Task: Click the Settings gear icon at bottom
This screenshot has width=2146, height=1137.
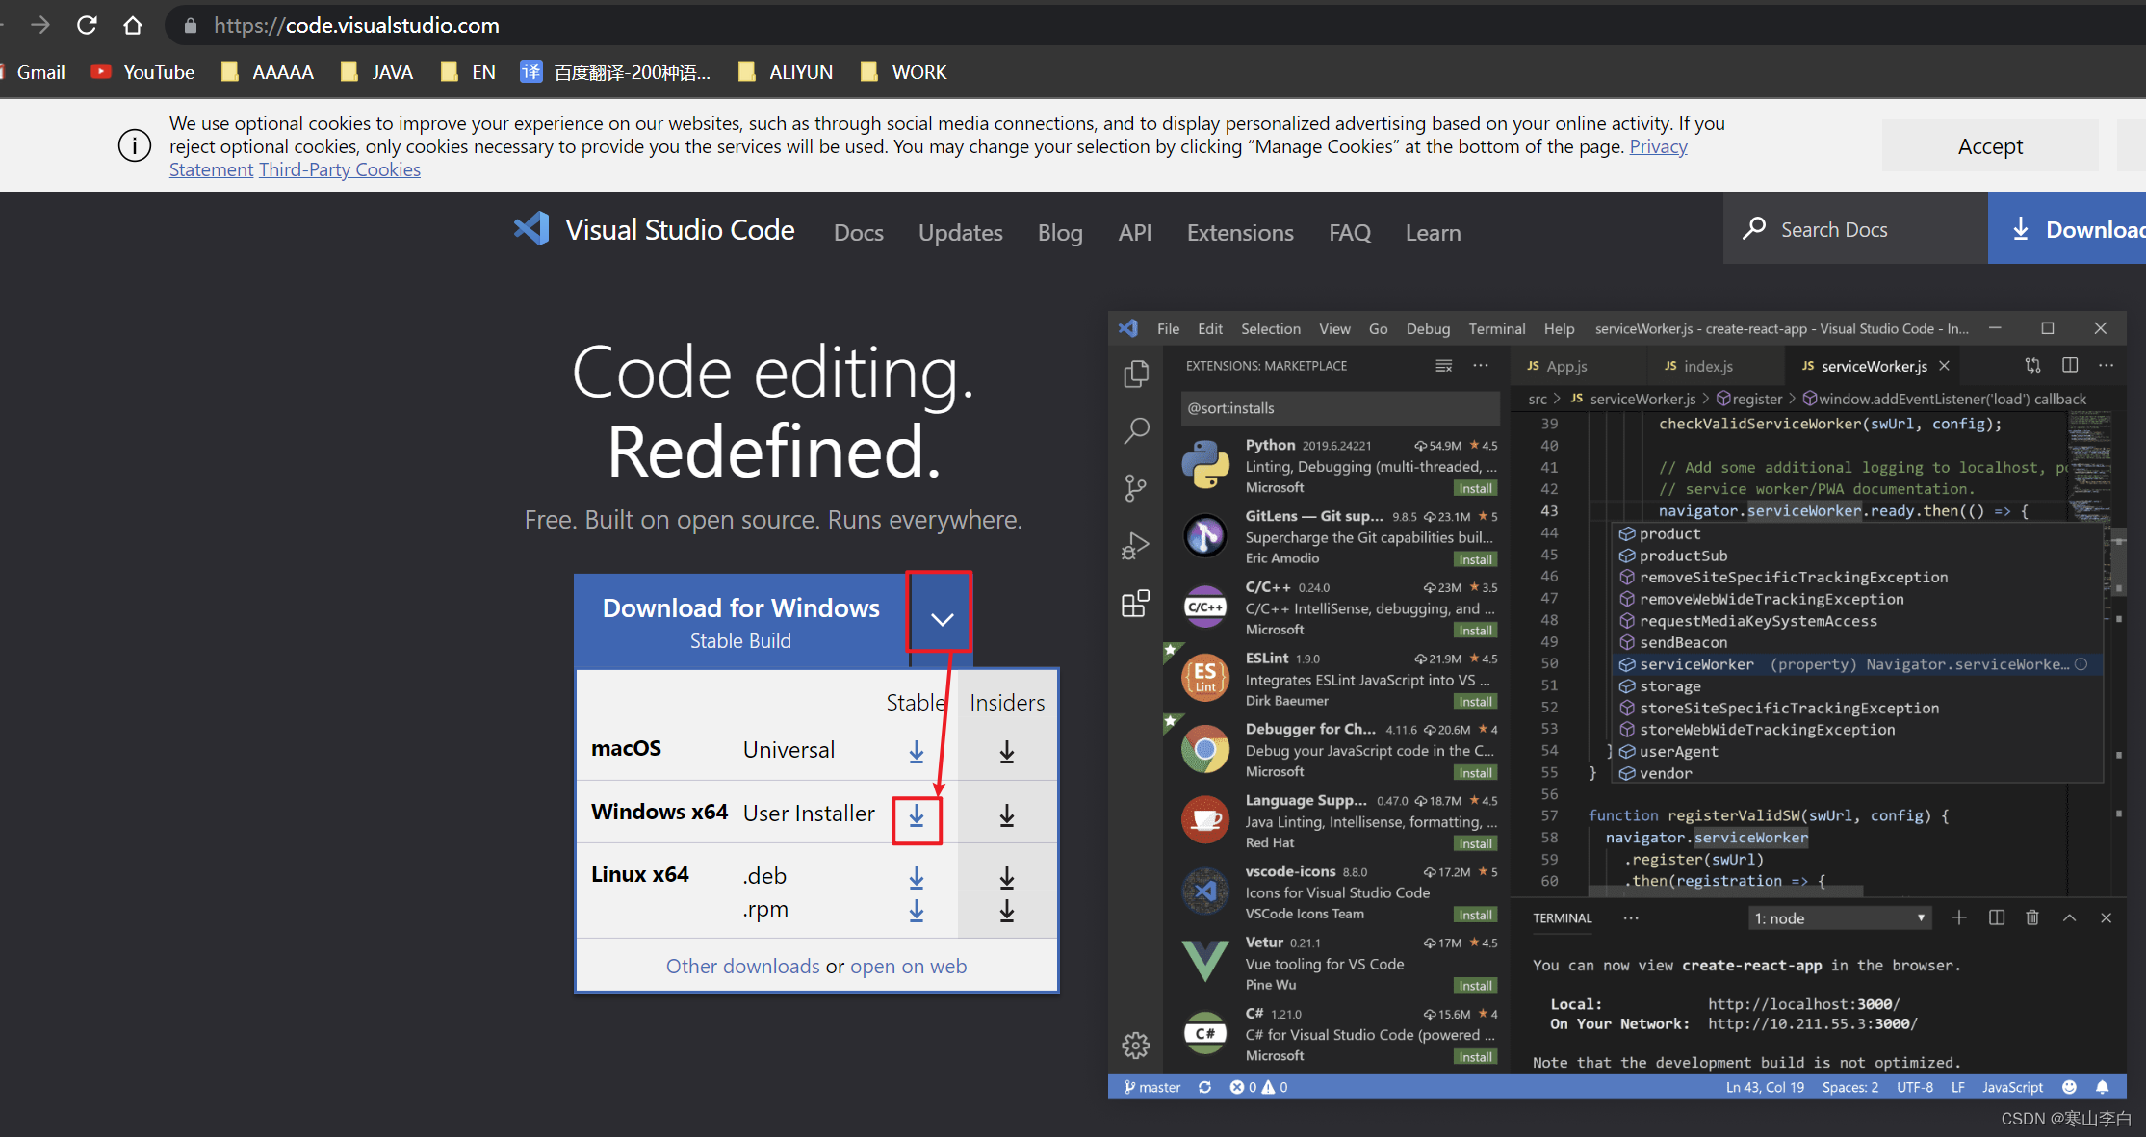Action: [x=1135, y=1047]
